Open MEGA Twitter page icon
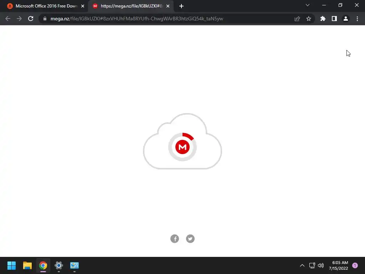This screenshot has height=274, width=365. pyautogui.click(x=190, y=239)
